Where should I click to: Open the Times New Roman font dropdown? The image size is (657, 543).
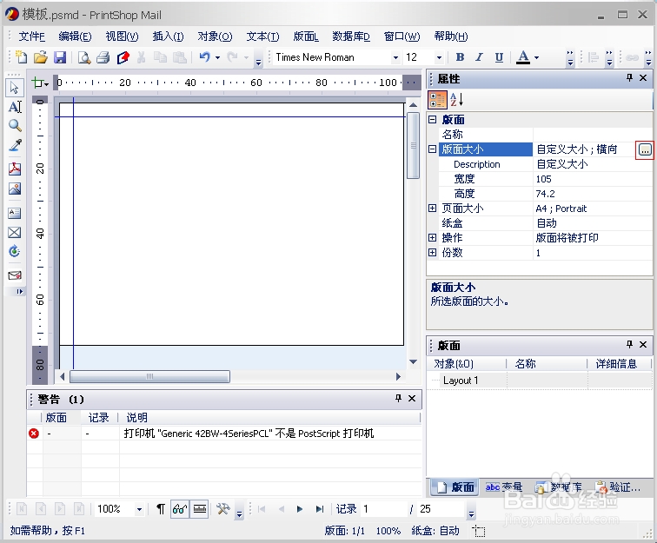[395, 57]
